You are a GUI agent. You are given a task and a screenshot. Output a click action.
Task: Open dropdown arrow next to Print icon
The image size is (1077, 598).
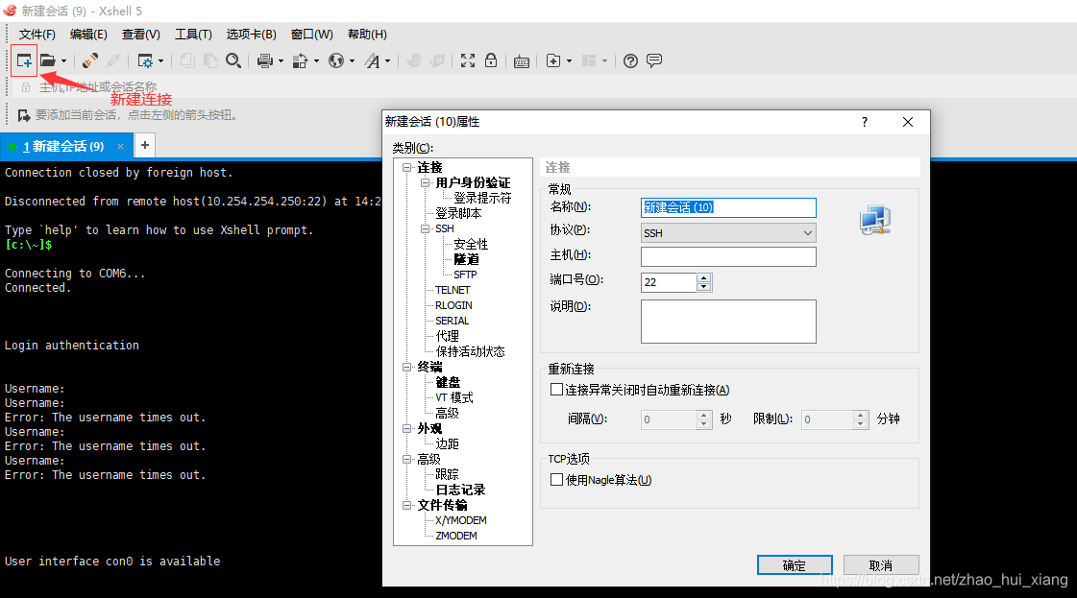pos(281,61)
